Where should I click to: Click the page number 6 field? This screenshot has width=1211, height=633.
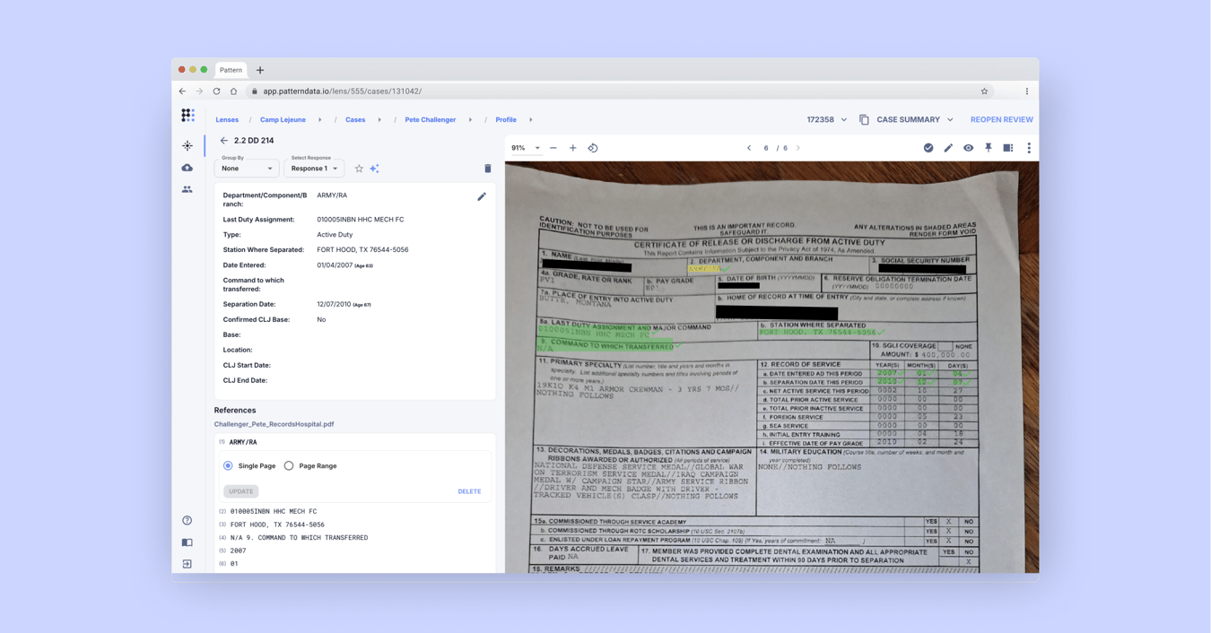point(766,148)
